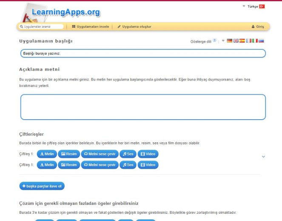Open the Türkçe site language dropdown
The height and width of the screenshot is (221, 282).
(x=253, y=6)
